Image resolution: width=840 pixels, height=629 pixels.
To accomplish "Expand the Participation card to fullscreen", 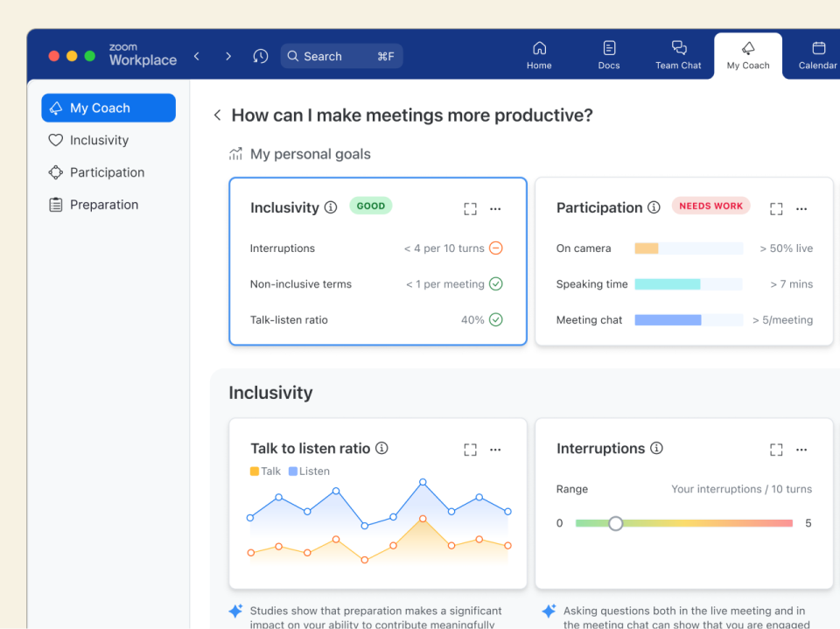I will click(776, 208).
